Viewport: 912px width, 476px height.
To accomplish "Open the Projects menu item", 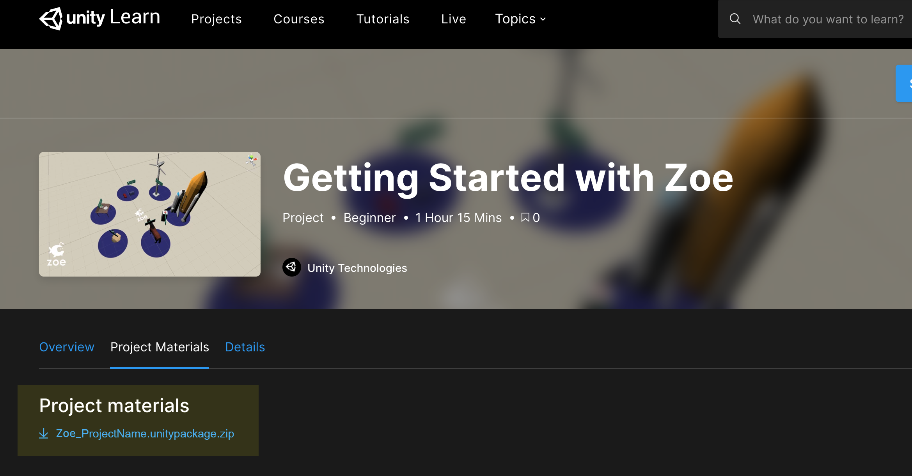I will point(216,19).
